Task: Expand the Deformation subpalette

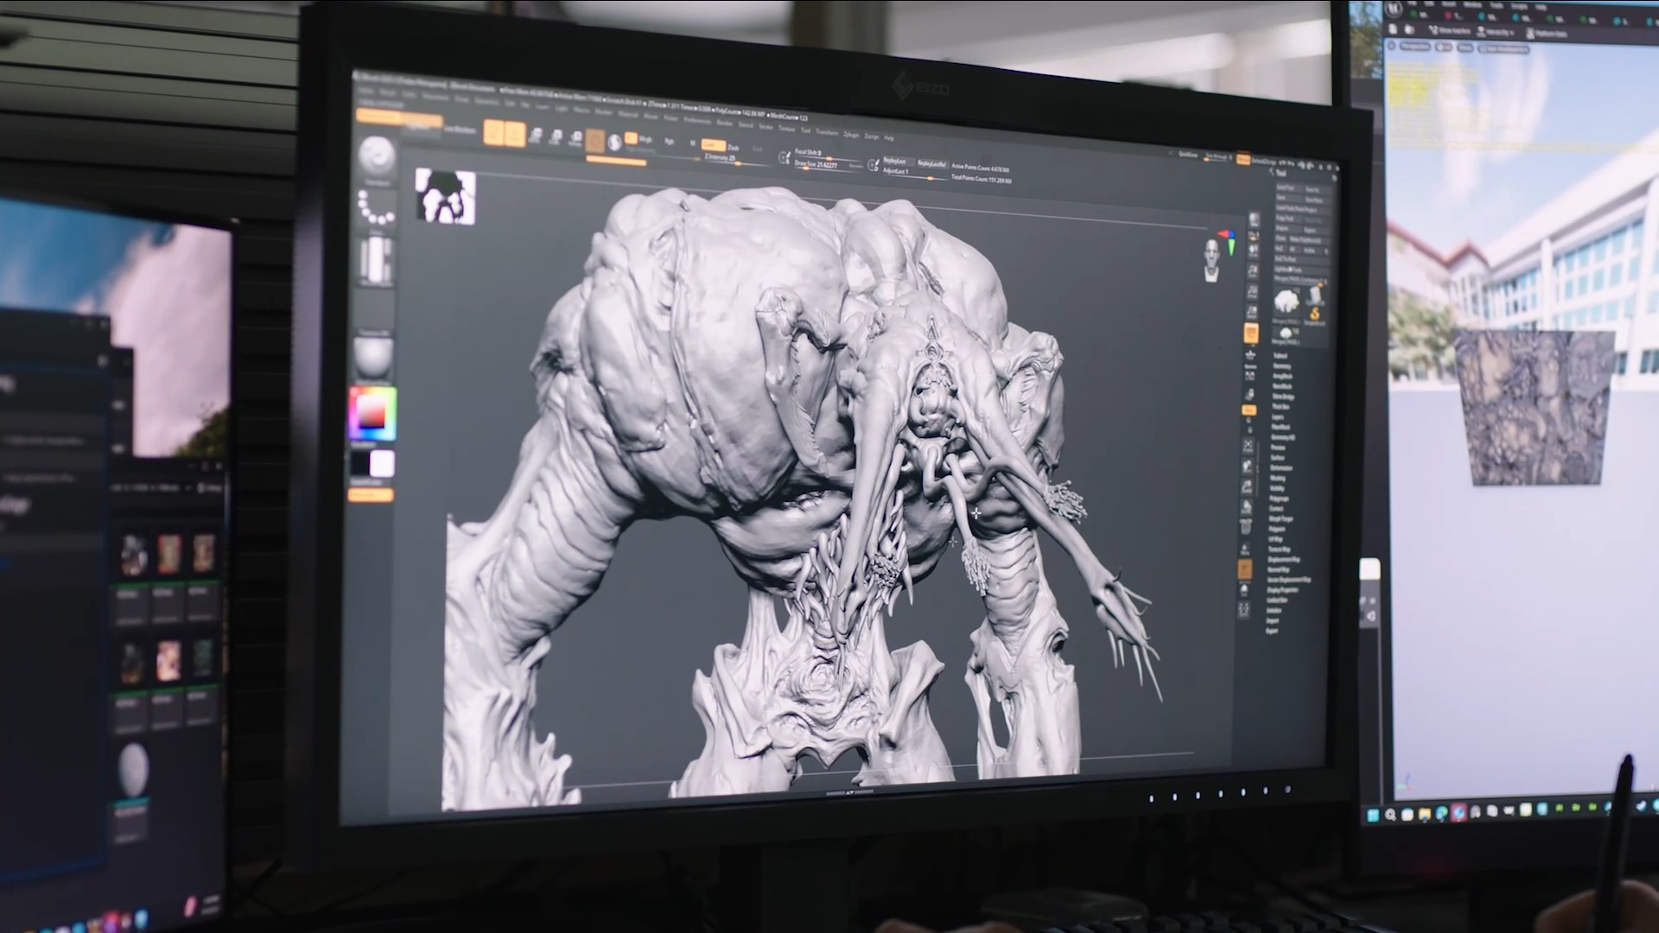Action: 1282,468
